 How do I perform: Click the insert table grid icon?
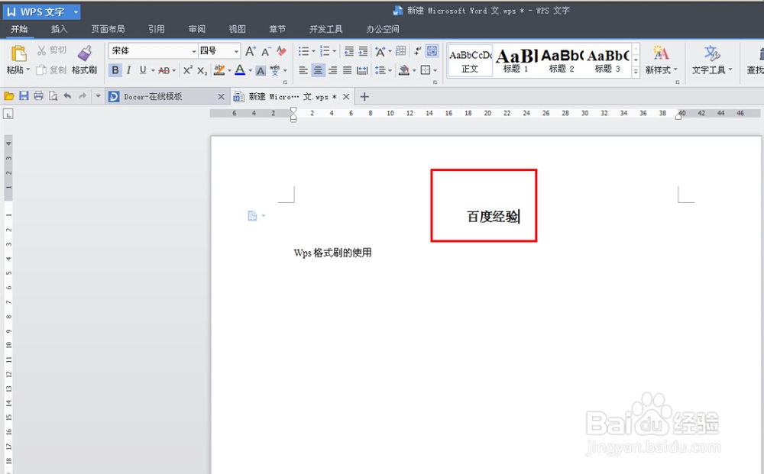pyautogui.click(x=401, y=50)
